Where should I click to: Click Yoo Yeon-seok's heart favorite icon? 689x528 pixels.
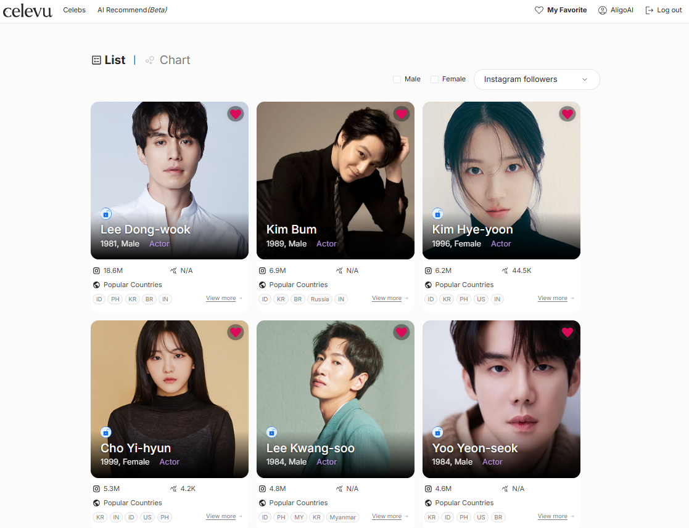pyautogui.click(x=567, y=332)
